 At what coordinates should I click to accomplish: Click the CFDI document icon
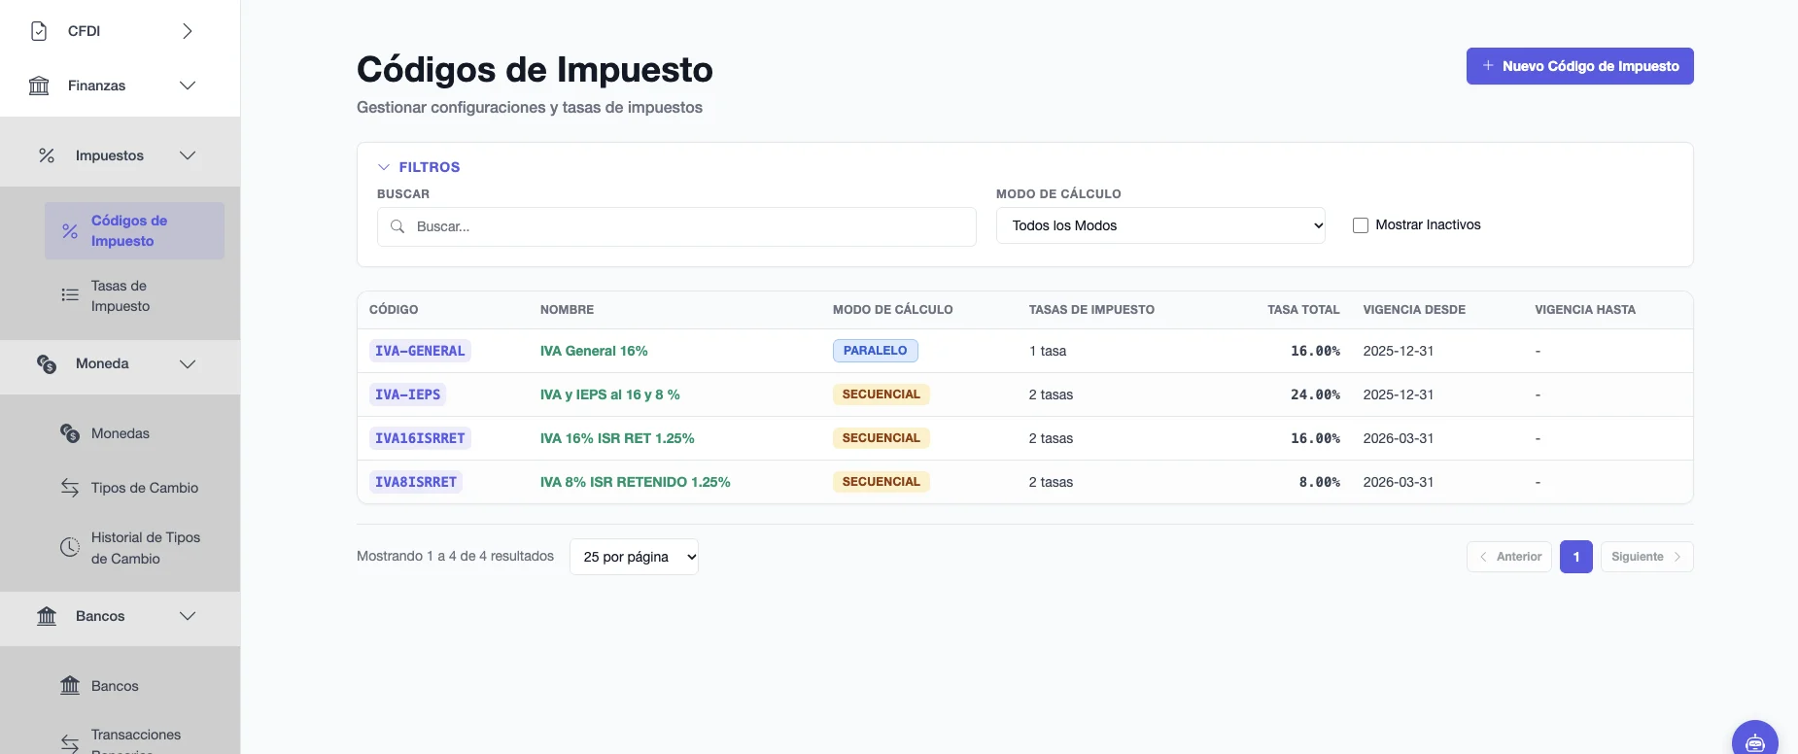point(39,31)
